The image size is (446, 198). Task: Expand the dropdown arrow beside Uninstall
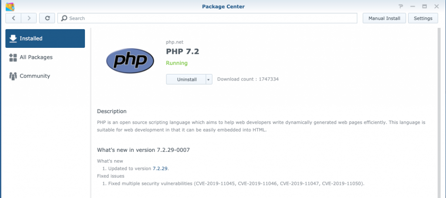[x=209, y=80]
